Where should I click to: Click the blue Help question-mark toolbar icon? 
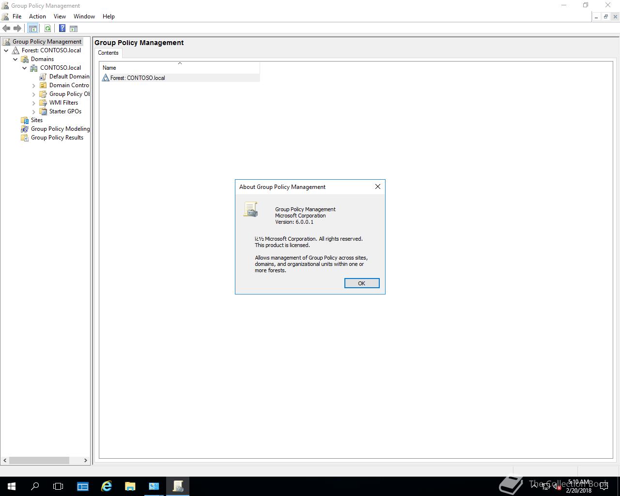(x=62, y=29)
